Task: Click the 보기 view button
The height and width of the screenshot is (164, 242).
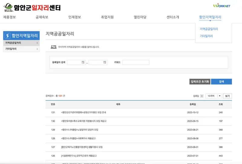Action: 227,96
